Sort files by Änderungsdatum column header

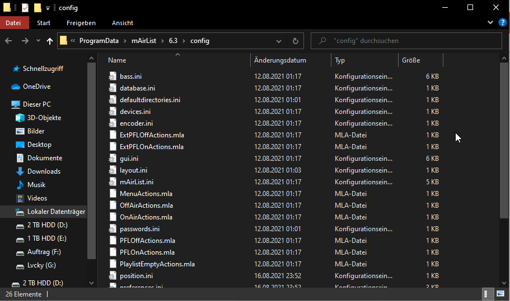[x=280, y=60]
